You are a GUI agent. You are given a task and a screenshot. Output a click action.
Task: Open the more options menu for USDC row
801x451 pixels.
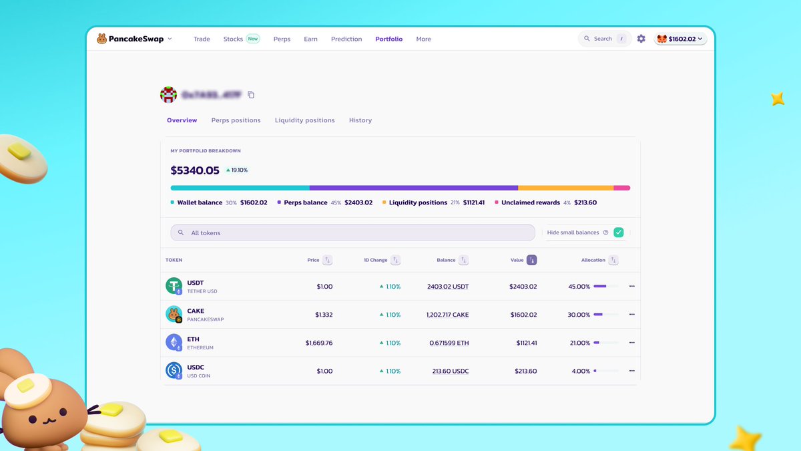(x=631, y=370)
